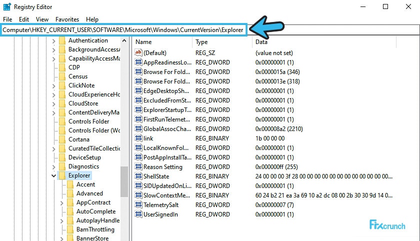Click the AppReadinessLo... DWORD icon
This screenshot has height=241, width=420.
coord(138,62)
